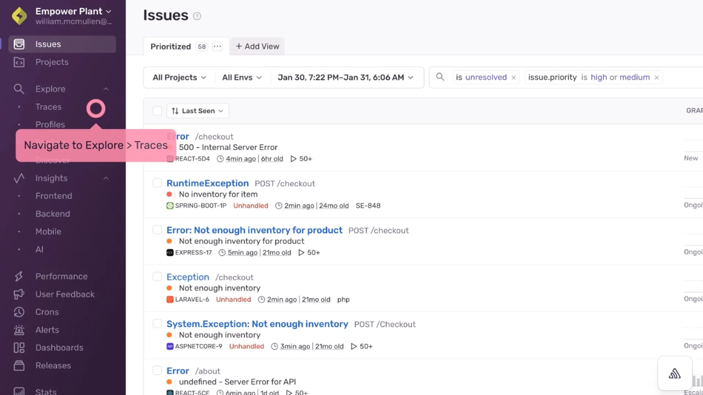Viewport: 703px width, 395px height.
Task: Open Backend insights in the sidebar
Action: point(53,214)
